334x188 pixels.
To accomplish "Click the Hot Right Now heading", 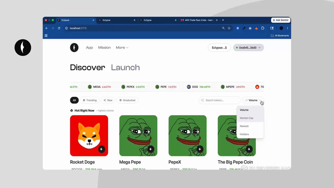I will (84, 111).
